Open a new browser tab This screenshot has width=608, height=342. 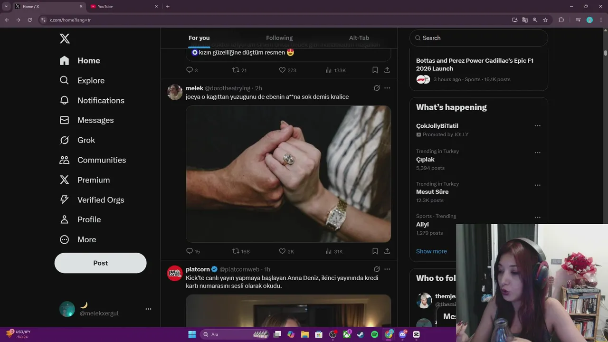coord(168,7)
